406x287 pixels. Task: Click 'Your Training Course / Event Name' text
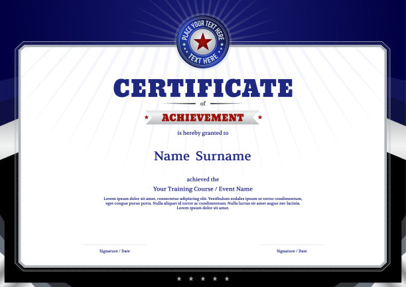(x=203, y=189)
